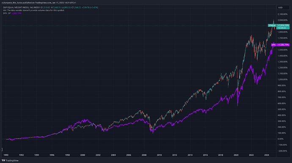
Task: Click the cubanpete_the_Swiss publisher text
Action: coord(11,3)
